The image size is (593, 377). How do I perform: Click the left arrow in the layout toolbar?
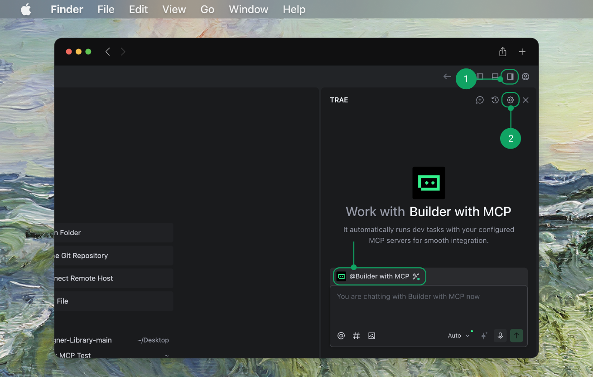(447, 77)
